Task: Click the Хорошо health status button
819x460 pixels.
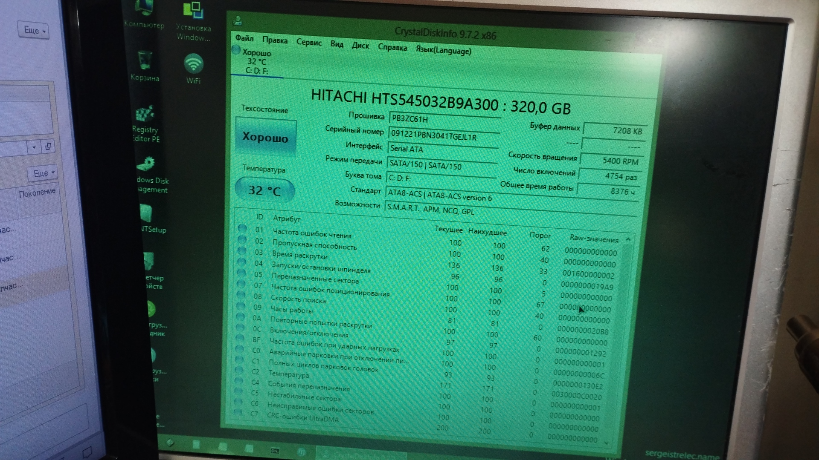Action: coord(265,137)
